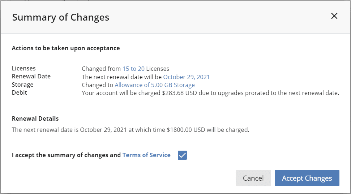Image resolution: width=351 pixels, height=194 pixels.
Task: Open the Terms of Service link
Action: (x=146, y=155)
